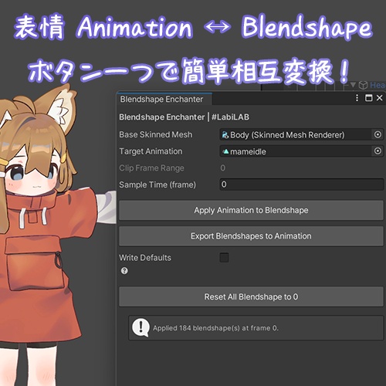Open the window's three-dot options menu
Viewport: 386px width, 386px height.
coord(357,98)
